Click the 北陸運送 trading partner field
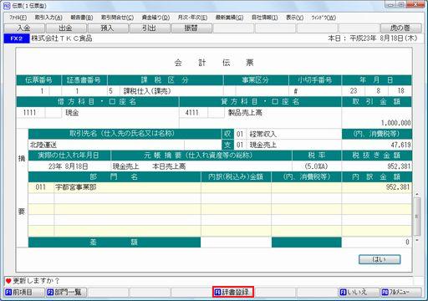This screenshot has height=301, width=428. click(x=106, y=145)
